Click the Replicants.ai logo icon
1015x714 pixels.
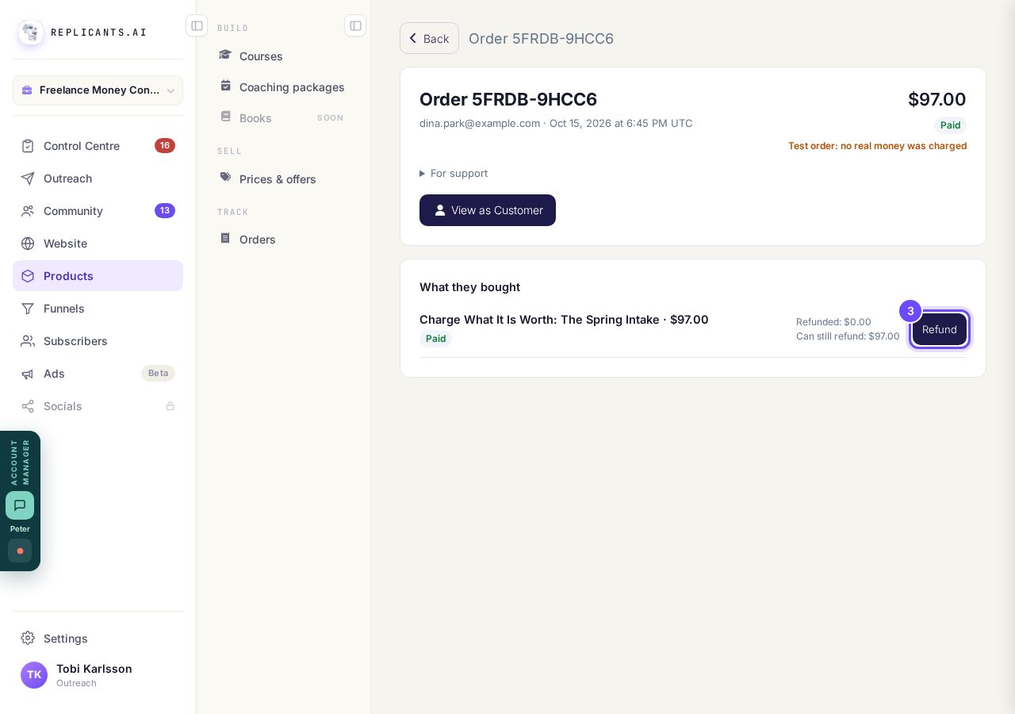tap(31, 33)
